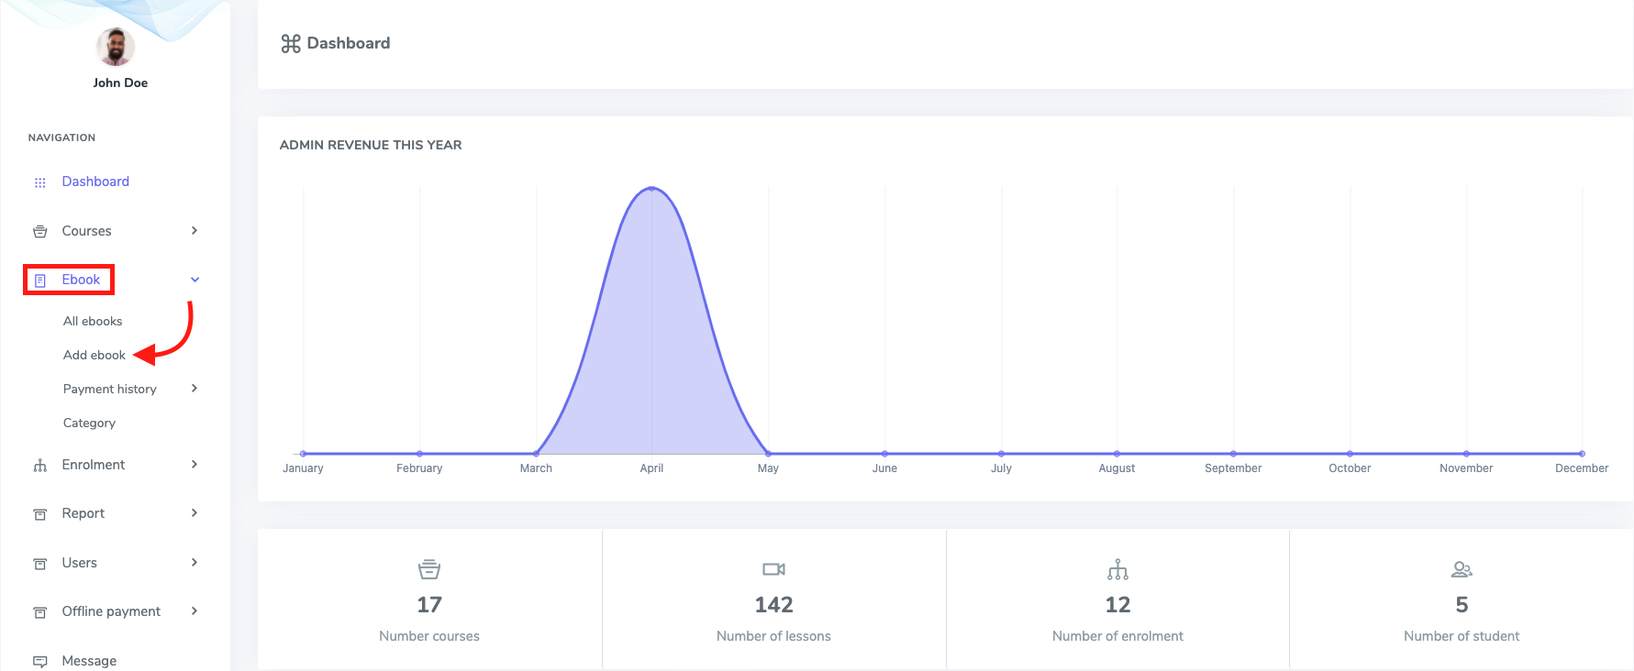Expand the Enrolment menu chevron
The height and width of the screenshot is (671, 1634).
click(195, 465)
